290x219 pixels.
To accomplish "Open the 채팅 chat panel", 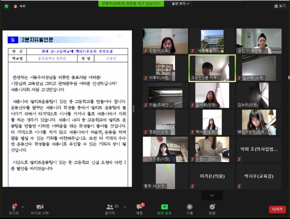I will point(139,208).
